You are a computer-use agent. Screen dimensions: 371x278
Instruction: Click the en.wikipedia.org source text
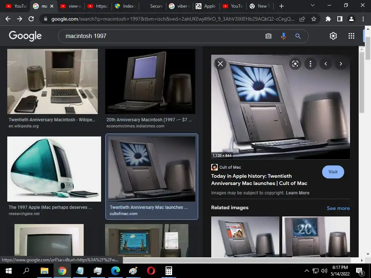coord(24,126)
